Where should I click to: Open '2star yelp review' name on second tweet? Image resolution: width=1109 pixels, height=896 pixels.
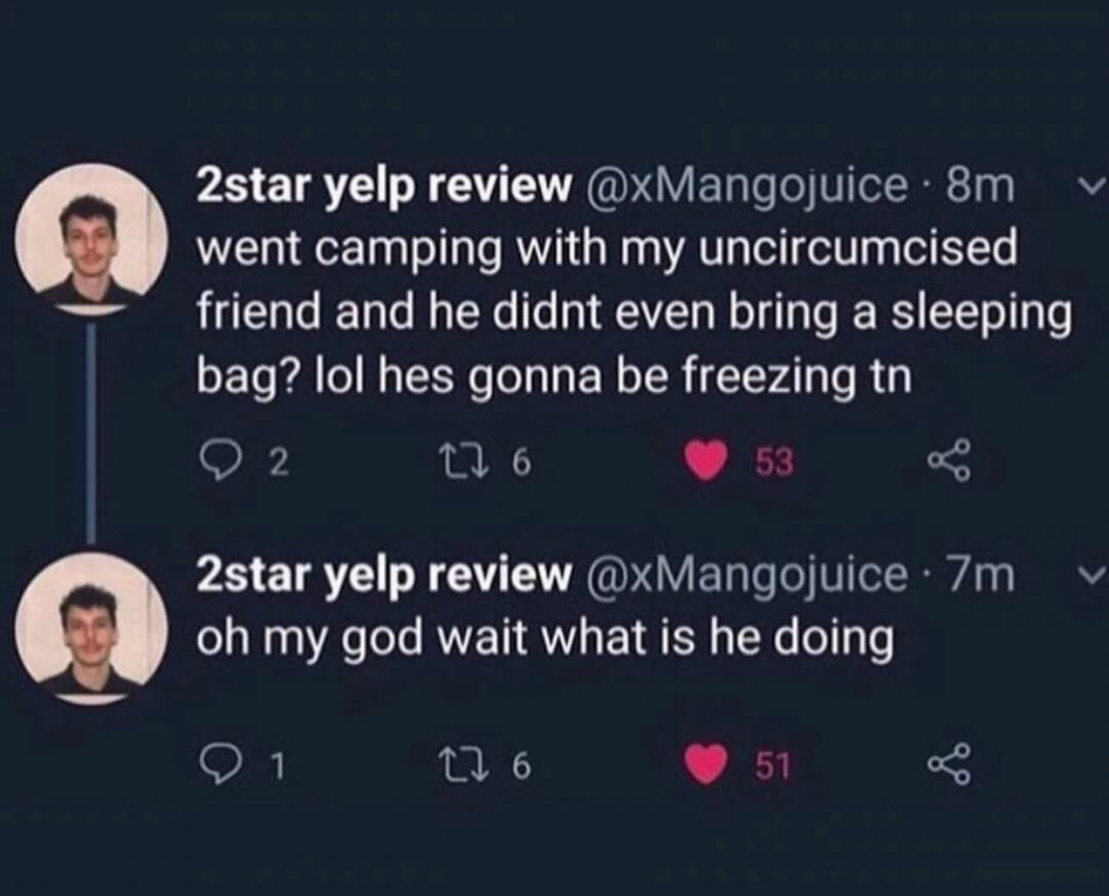tap(384, 576)
